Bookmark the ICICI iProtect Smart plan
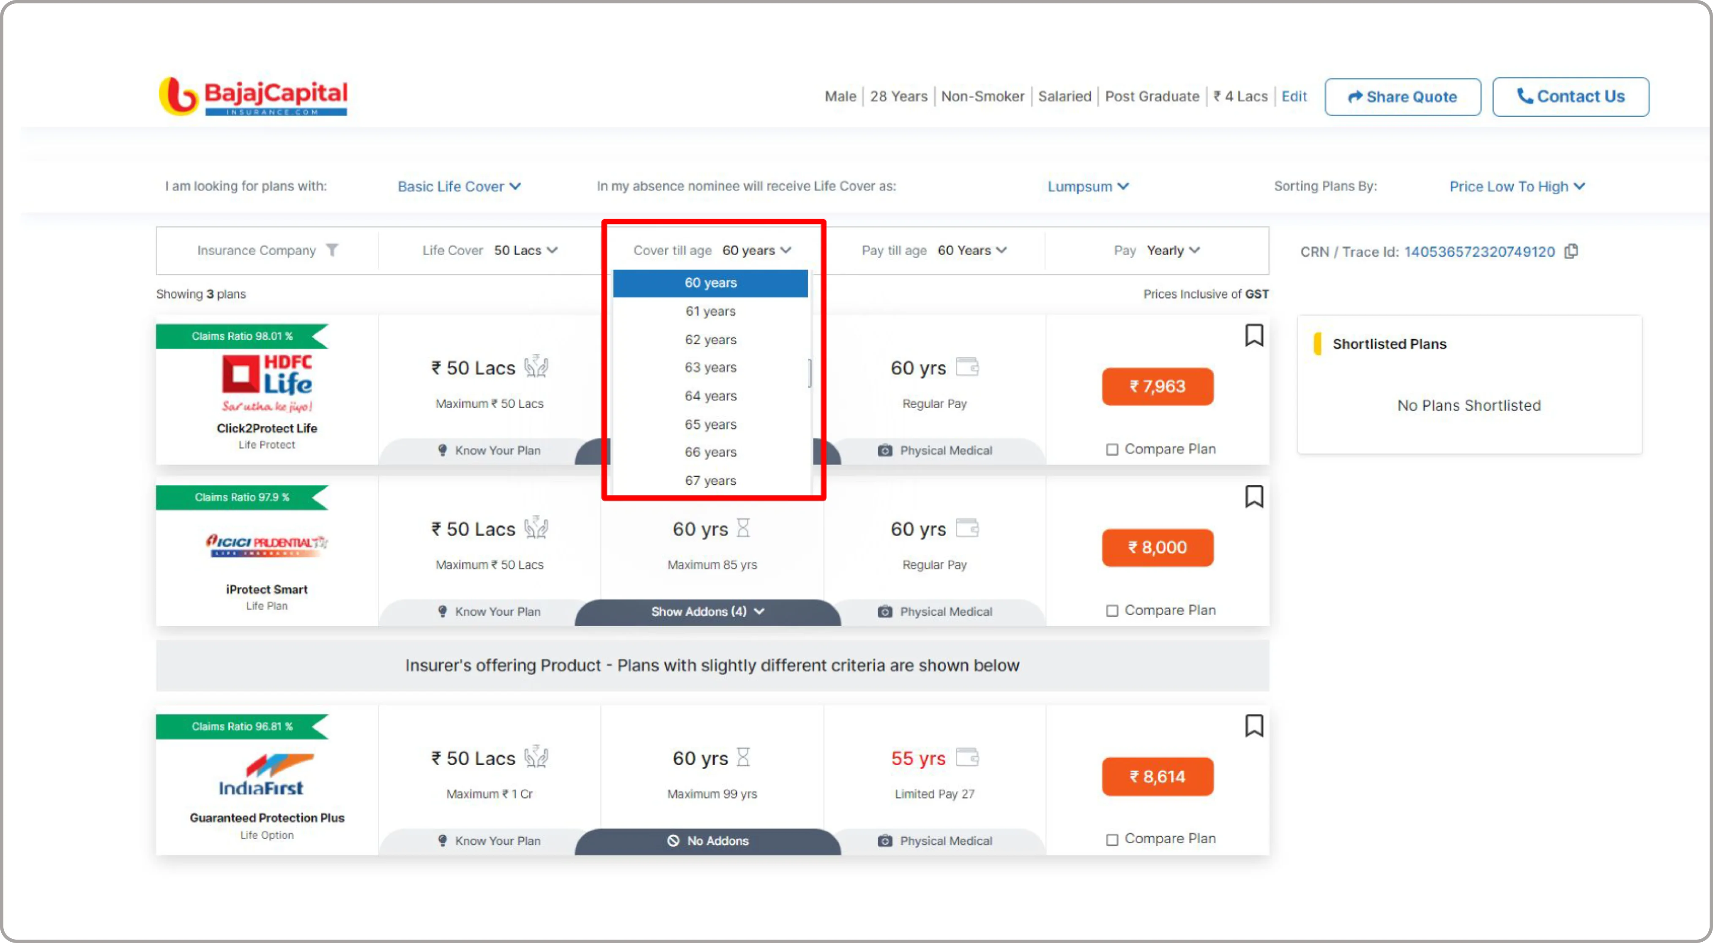 (1253, 496)
